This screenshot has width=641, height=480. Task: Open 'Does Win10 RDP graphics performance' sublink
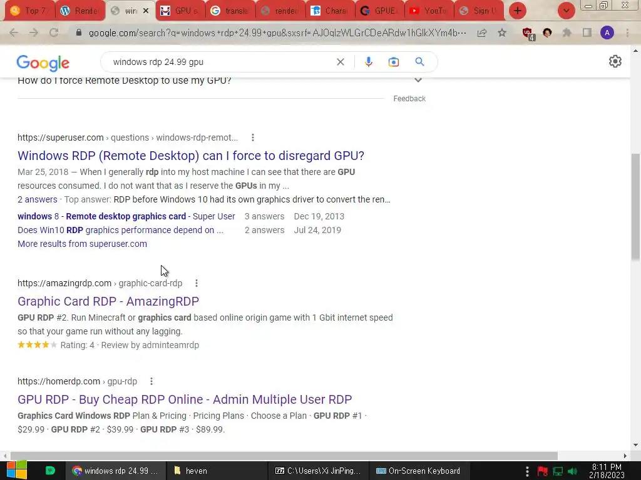click(121, 230)
